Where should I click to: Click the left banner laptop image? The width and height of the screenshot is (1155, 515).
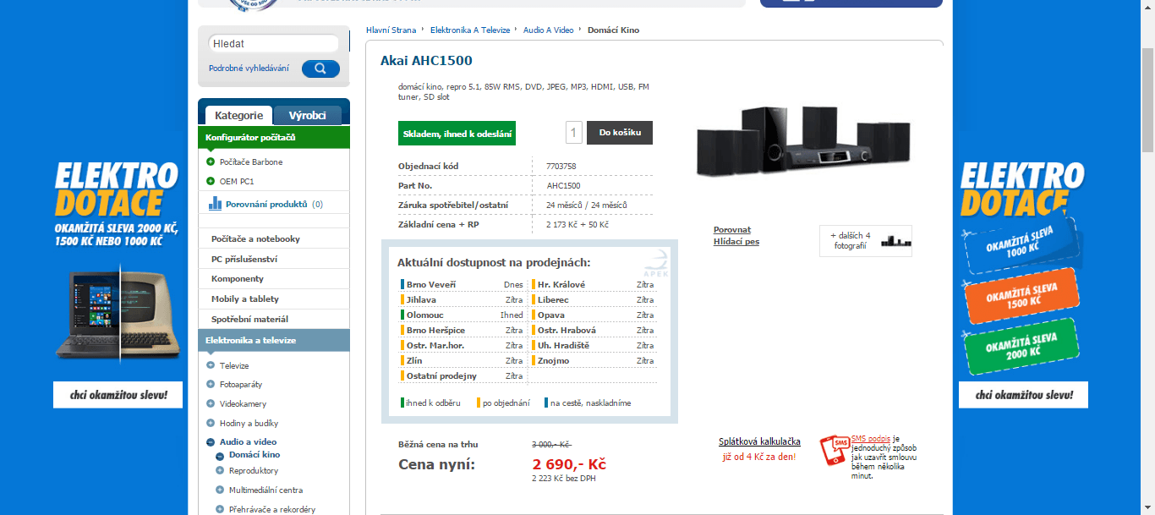pos(118,313)
